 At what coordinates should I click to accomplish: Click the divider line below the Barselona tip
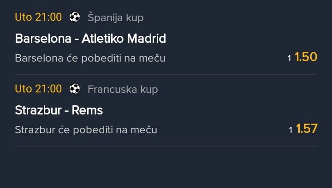166,74
